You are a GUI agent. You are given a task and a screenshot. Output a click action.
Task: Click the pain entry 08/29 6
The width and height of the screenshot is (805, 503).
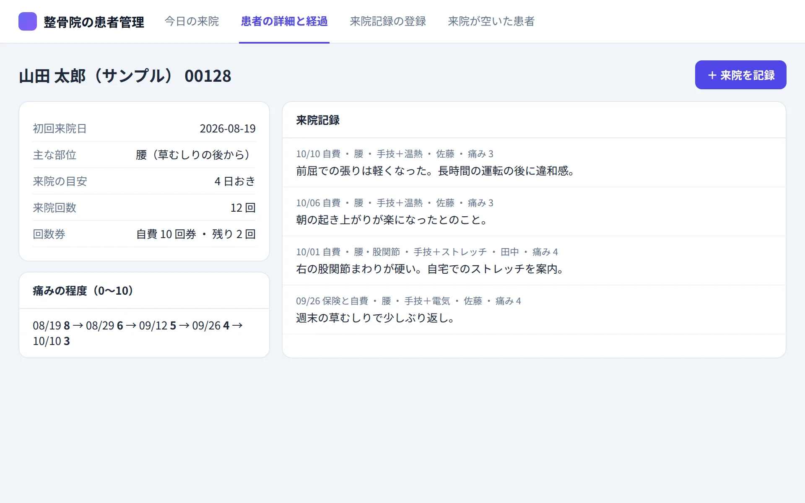tap(104, 326)
